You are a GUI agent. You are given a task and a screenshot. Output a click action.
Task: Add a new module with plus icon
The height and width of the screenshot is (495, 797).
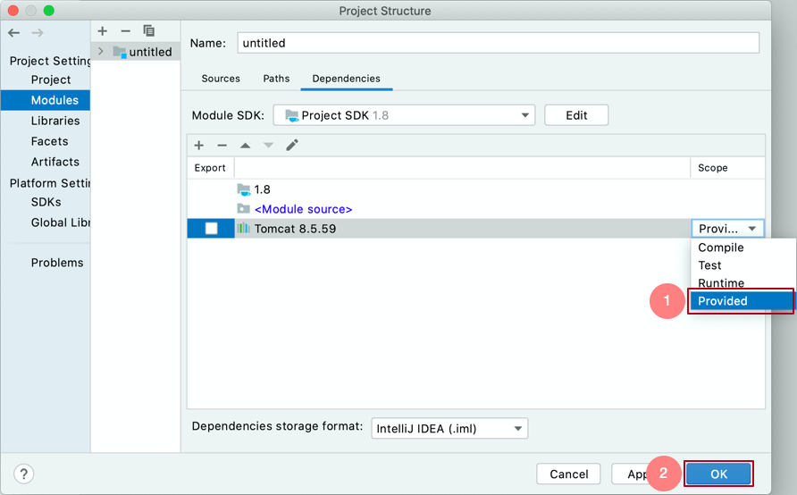(103, 31)
